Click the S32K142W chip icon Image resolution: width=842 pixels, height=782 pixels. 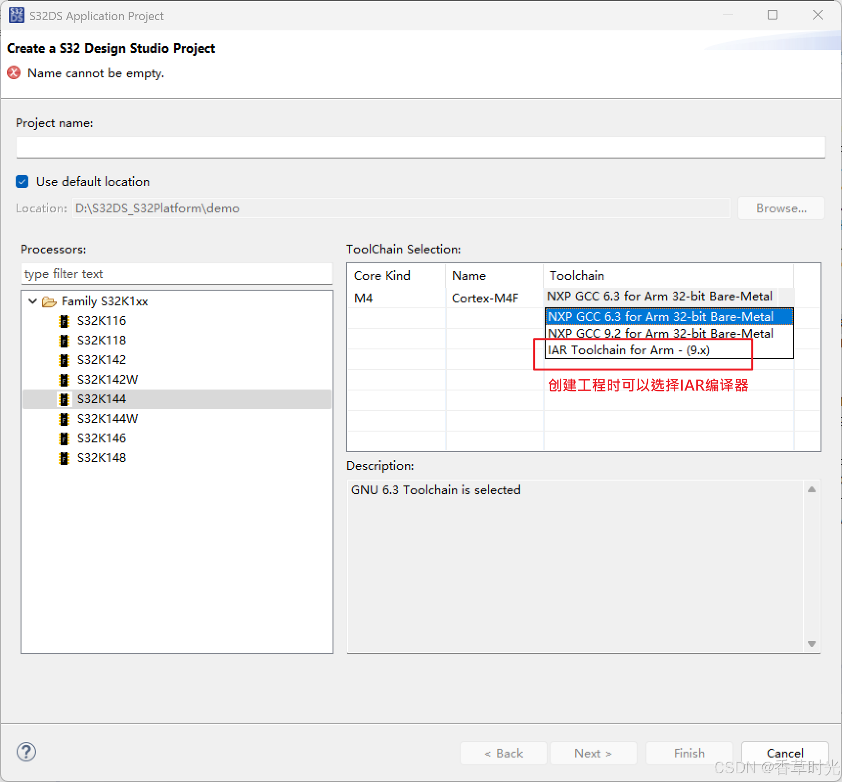[x=64, y=380]
